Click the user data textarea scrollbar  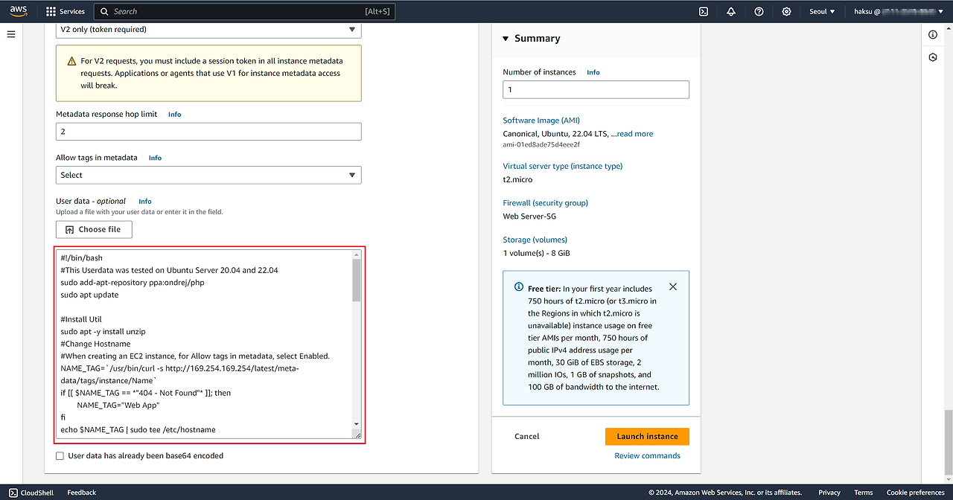tap(357, 283)
